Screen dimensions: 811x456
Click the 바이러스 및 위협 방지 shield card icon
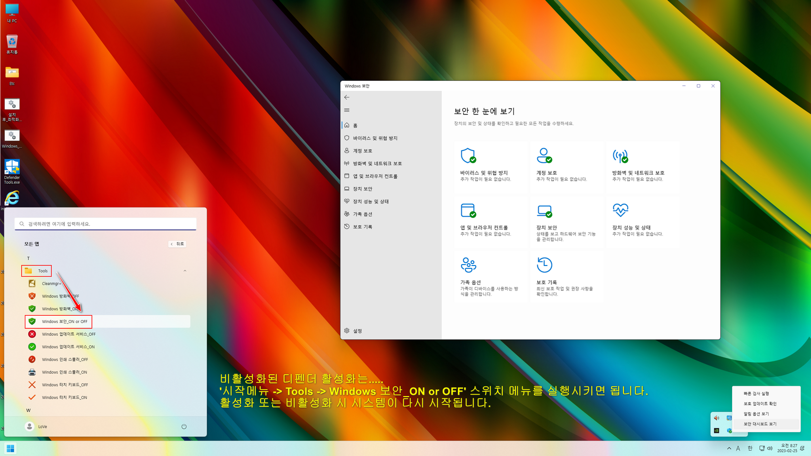[x=468, y=155]
